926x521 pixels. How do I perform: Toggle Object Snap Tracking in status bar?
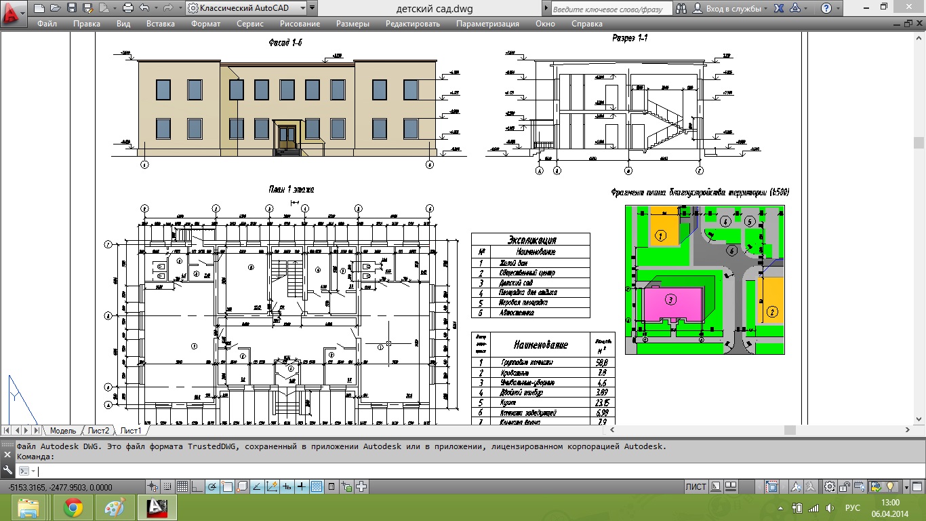tap(257, 486)
